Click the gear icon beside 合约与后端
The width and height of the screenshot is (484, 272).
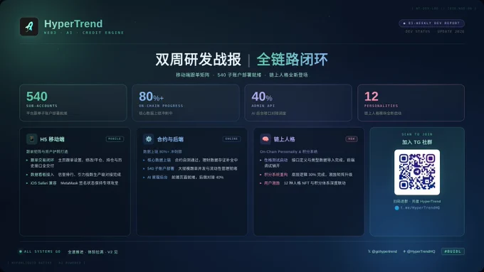[x=149, y=139]
